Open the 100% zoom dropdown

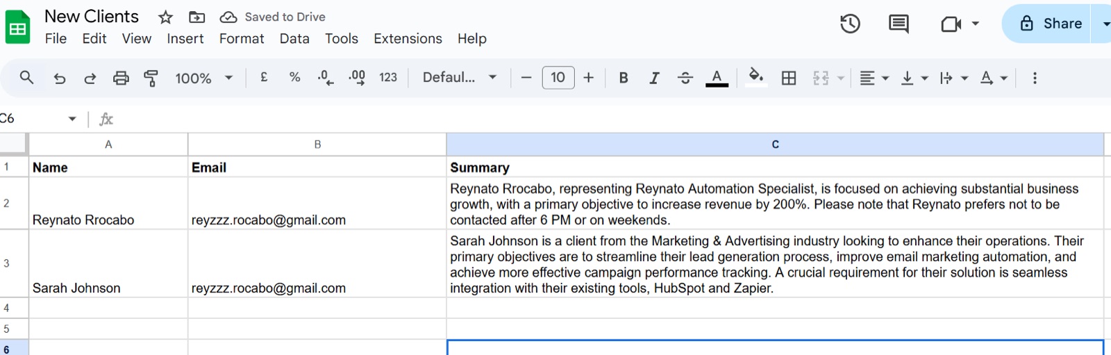click(203, 78)
